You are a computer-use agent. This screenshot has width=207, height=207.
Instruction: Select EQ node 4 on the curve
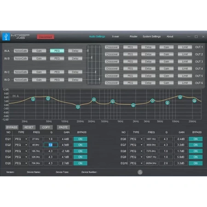click(94, 99)
